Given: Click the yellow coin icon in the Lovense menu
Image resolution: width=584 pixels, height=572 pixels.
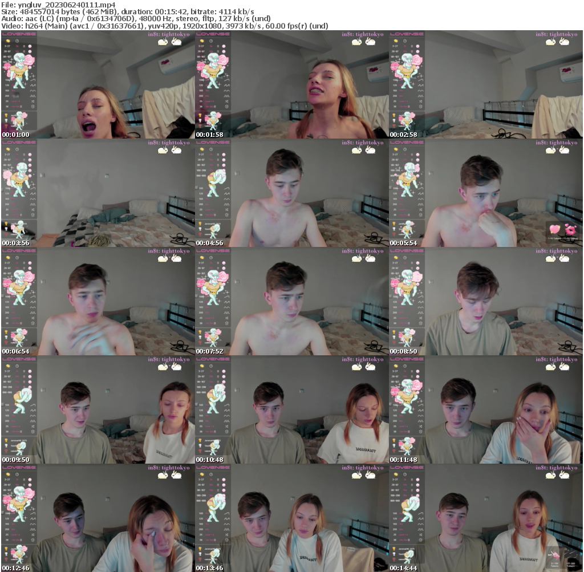Looking at the screenshot, I should click(x=7, y=40).
